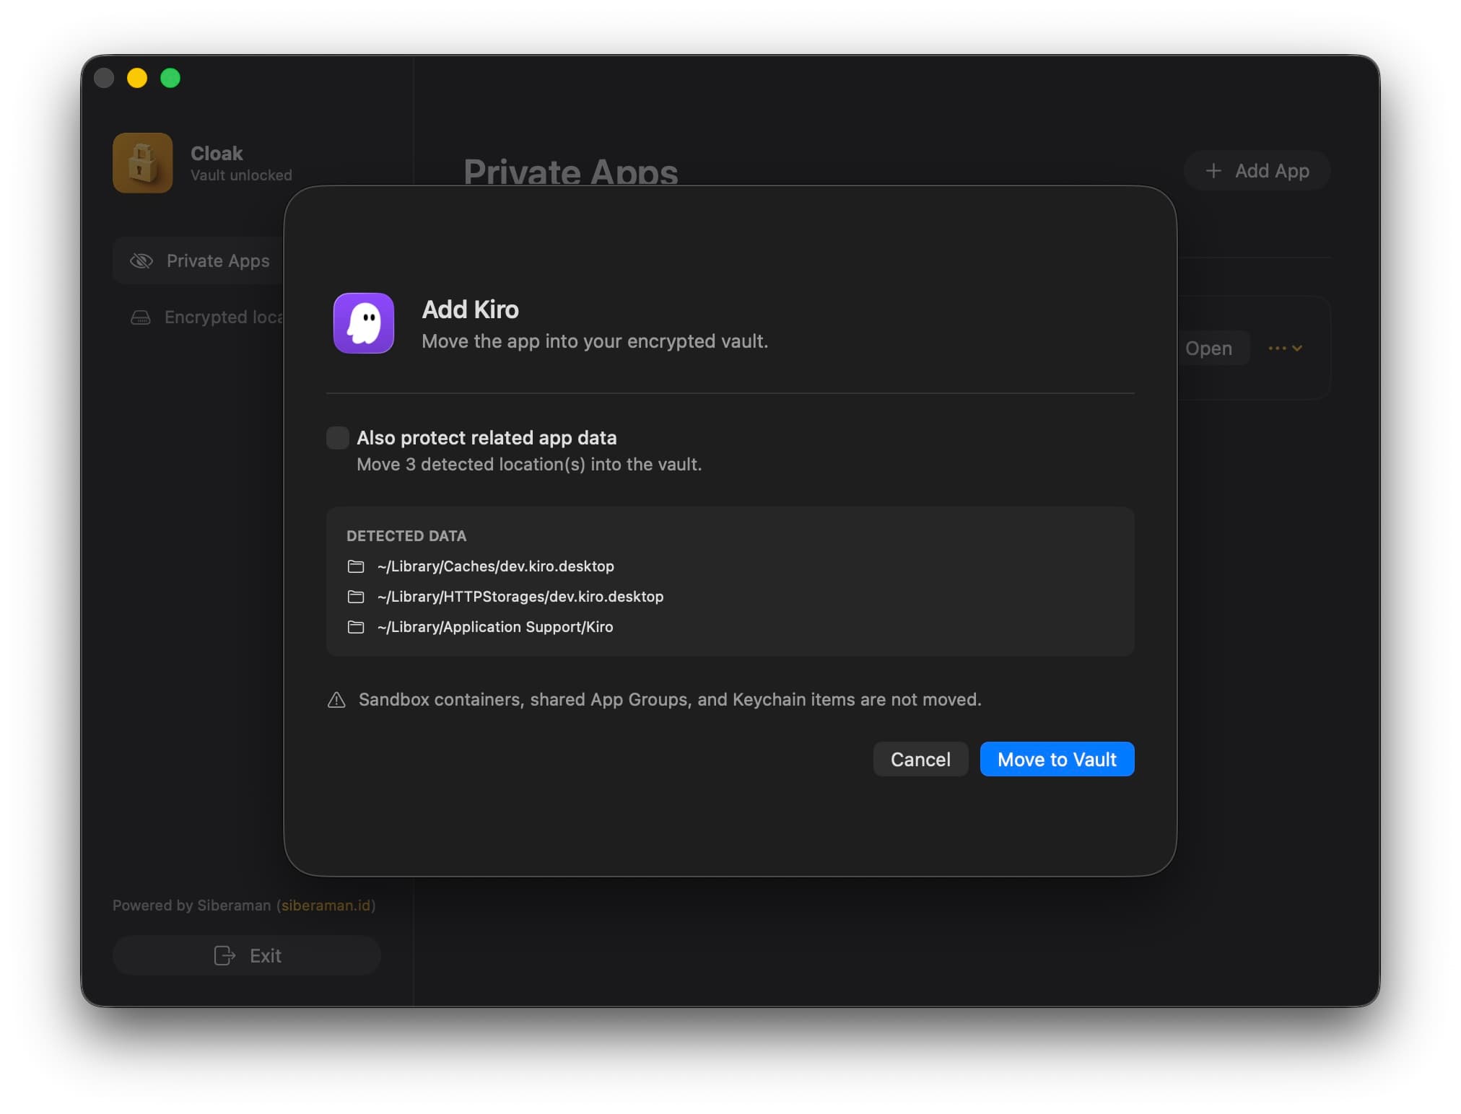The height and width of the screenshot is (1114, 1461).
Task: Cancel adding Kiro
Action: point(920,759)
